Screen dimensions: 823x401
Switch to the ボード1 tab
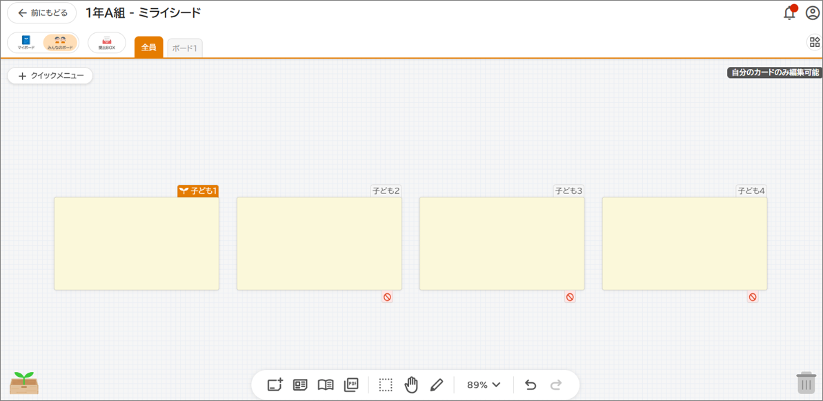pos(185,48)
